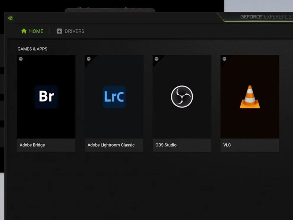Click the OBS Studio logo icon

[x=182, y=96]
